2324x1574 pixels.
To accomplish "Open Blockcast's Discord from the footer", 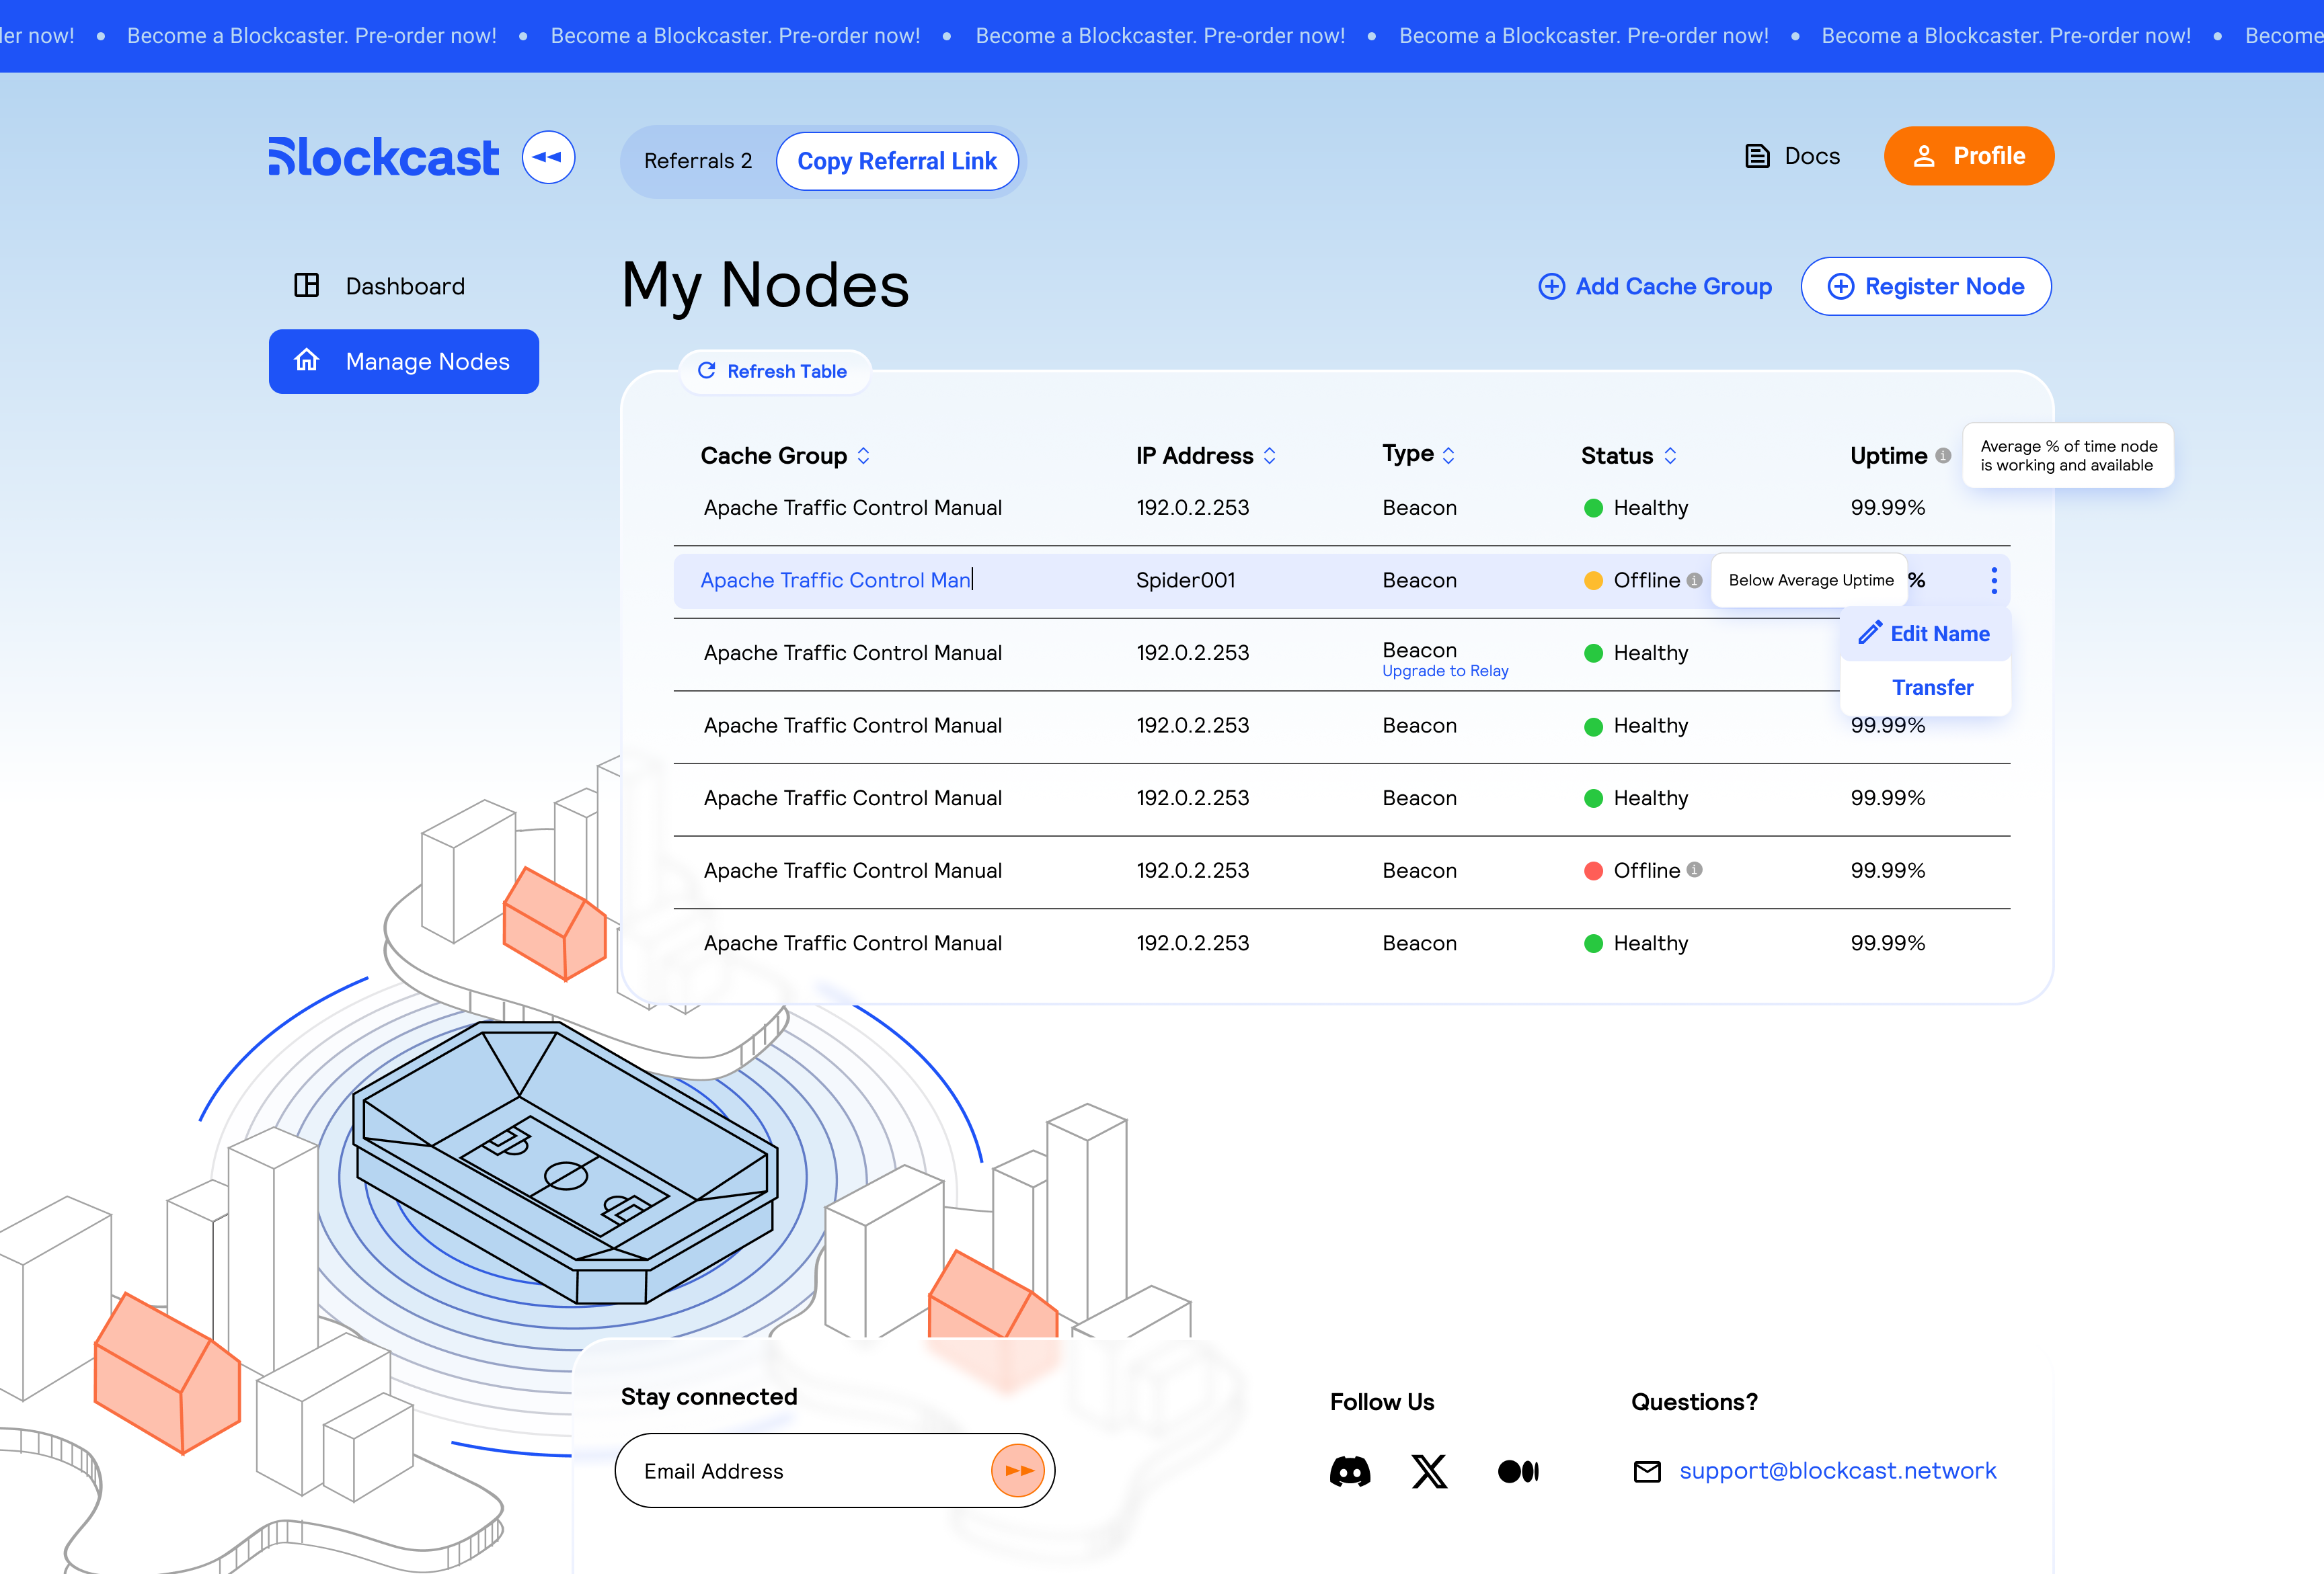I will [x=1350, y=1470].
